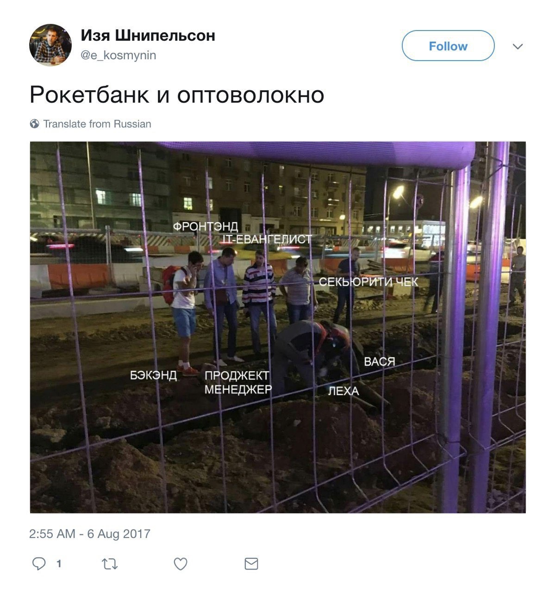
Task: Click the globe icon beside Translate
Action: (x=34, y=124)
